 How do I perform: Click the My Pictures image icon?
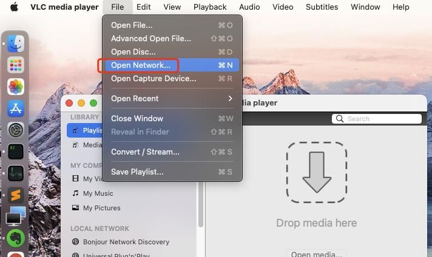pos(75,207)
